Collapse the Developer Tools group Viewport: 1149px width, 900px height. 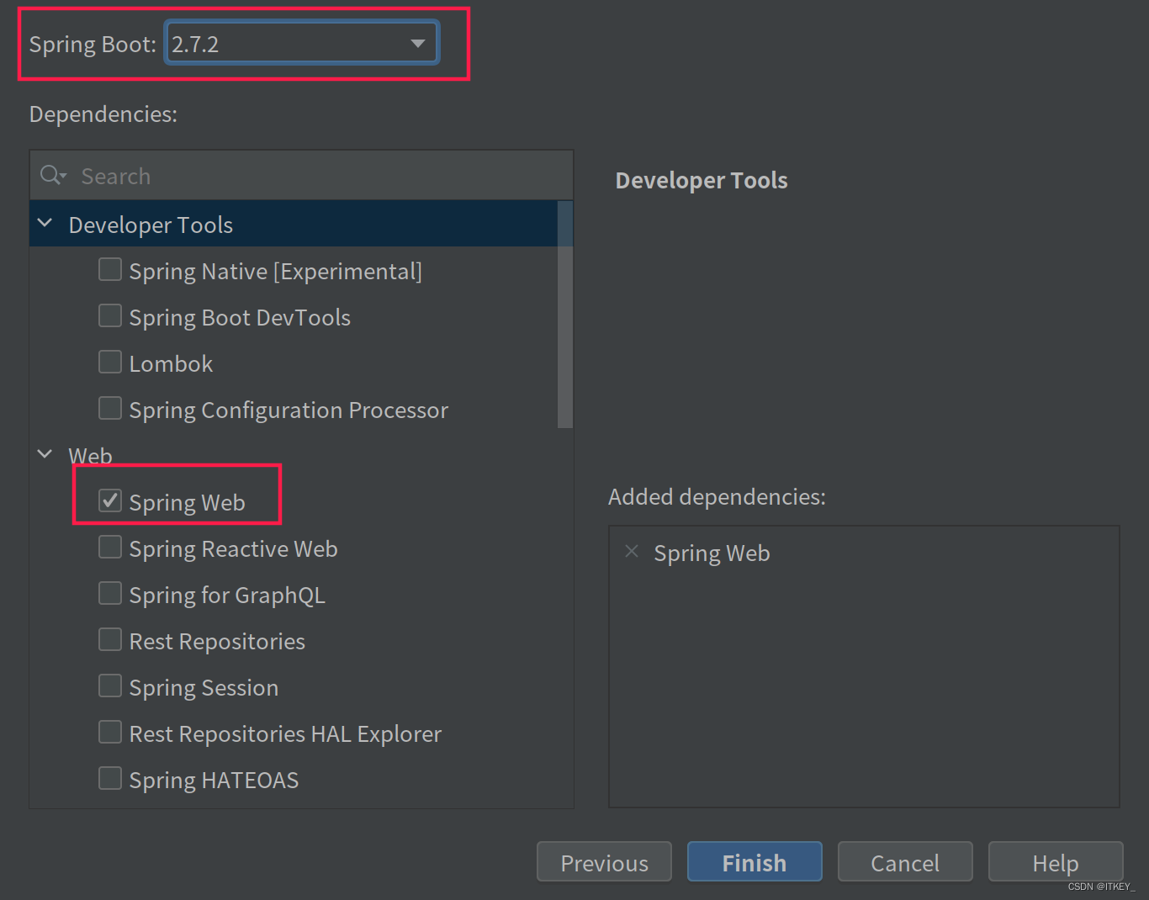tap(45, 224)
